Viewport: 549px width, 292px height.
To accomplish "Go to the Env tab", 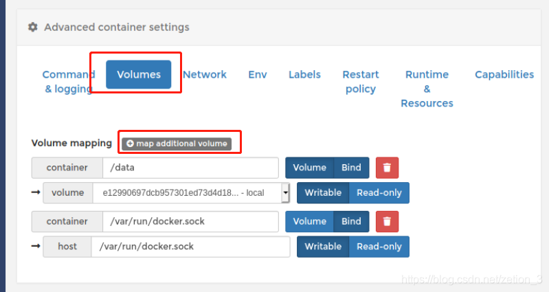I will [x=258, y=75].
